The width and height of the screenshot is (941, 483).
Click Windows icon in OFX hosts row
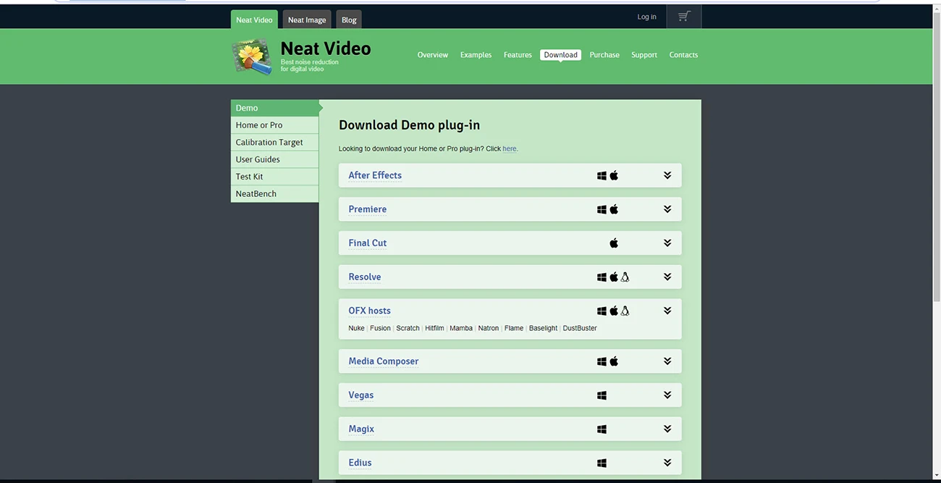coord(602,311)
